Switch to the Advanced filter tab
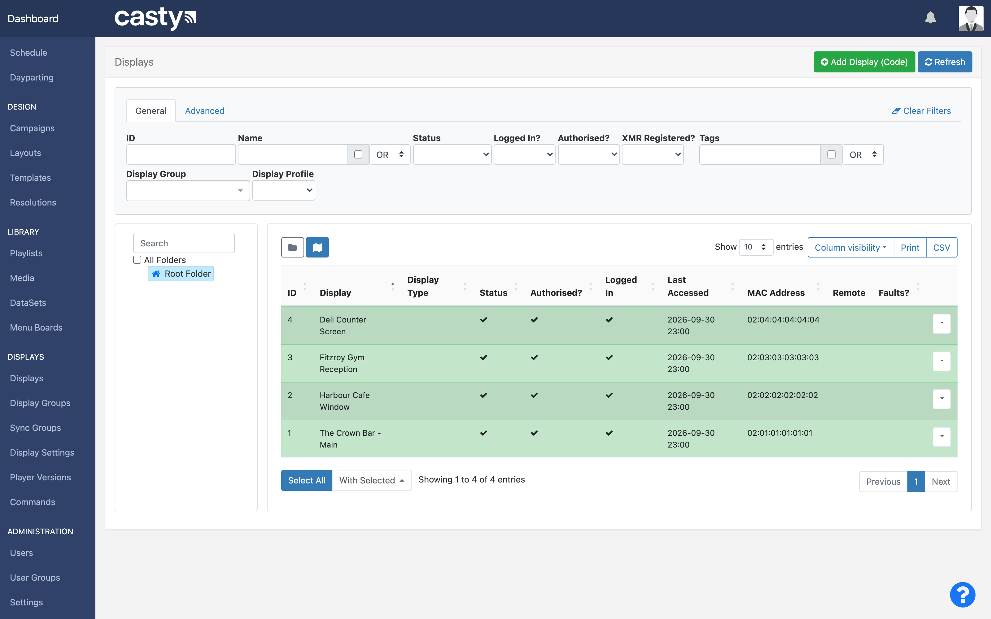Viewport: 991px width, 619px height. [x=205, y=110]
